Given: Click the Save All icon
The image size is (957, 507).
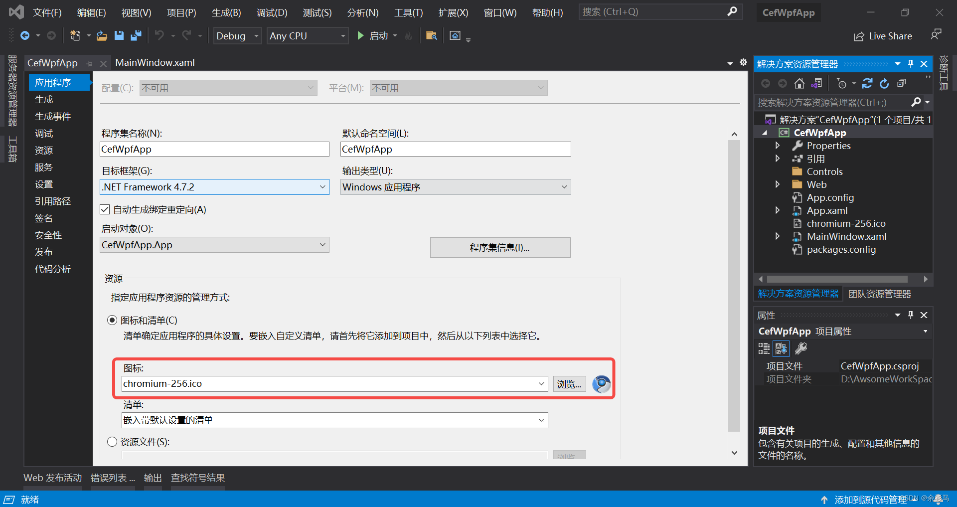Looking at the screenshot, I should [x=136, y=35].
